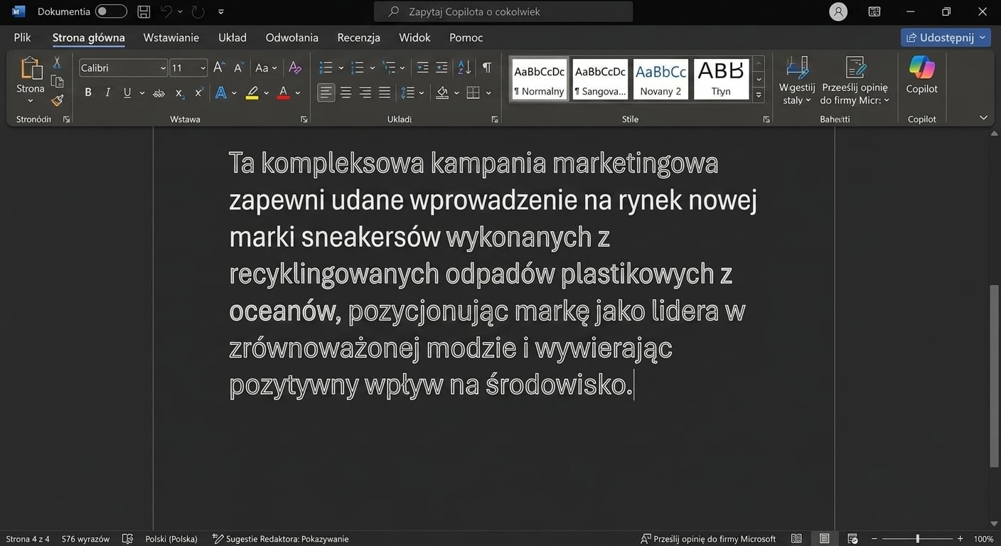This screenshot has height=546, width=1001.
Task: Click the user account avatar
Action: 839,11
